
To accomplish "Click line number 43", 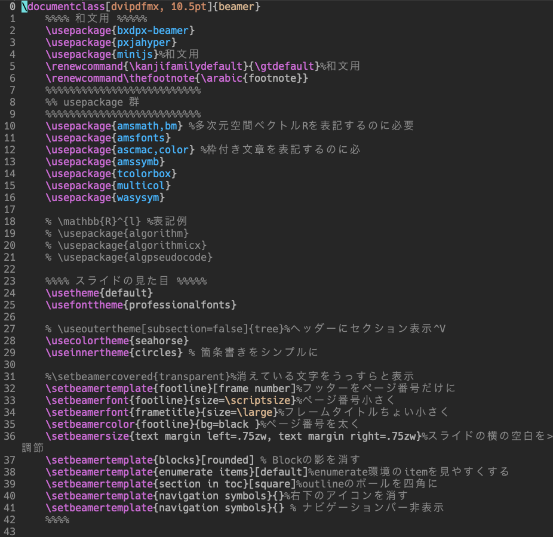I will [x=10, y=532].
